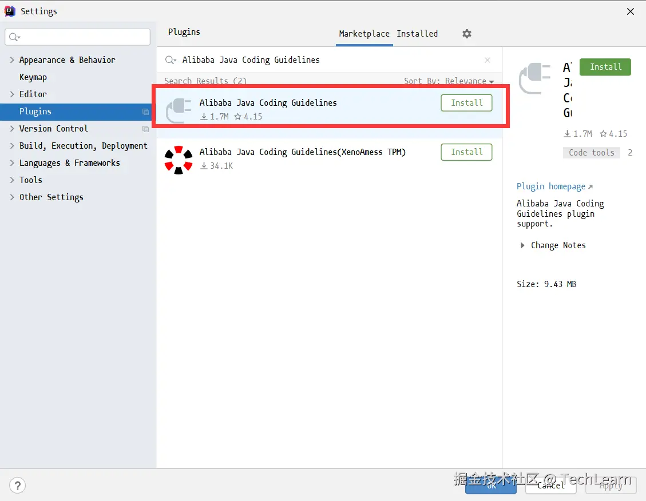Switch to the Marketplace tab
The width and height of the screenshot is (646, 501).
click(364, 34)
